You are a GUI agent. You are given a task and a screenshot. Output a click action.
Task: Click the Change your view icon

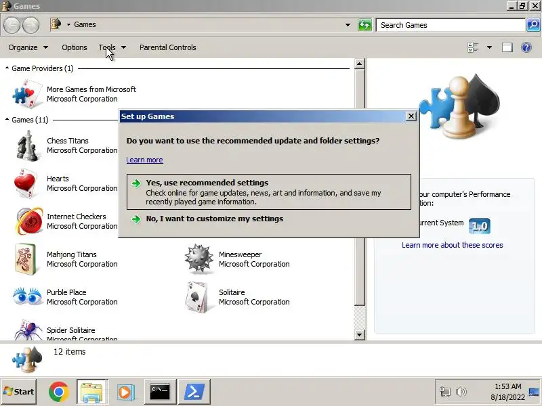(x=473, y=47)
